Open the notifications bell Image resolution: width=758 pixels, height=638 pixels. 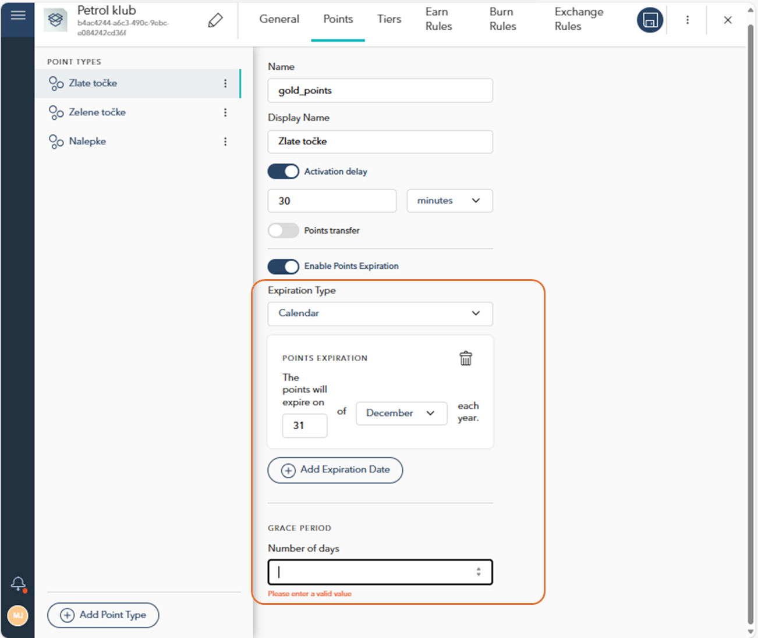point(18,583)
